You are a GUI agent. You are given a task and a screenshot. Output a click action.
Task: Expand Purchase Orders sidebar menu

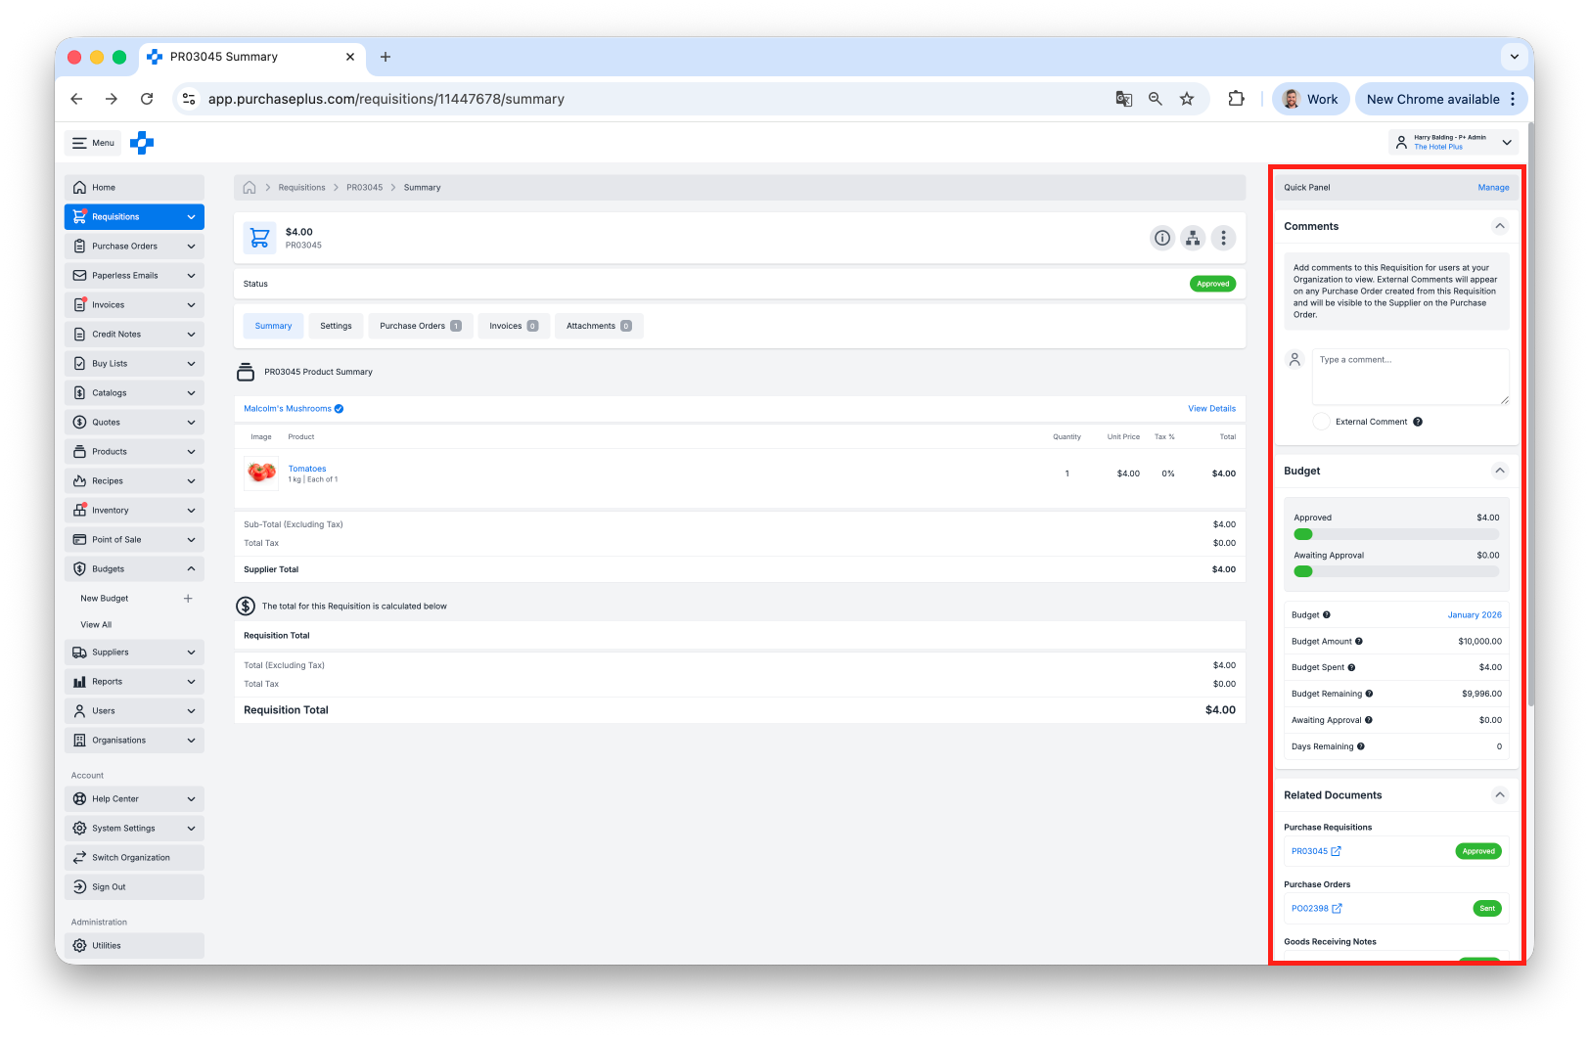(134, 247)
